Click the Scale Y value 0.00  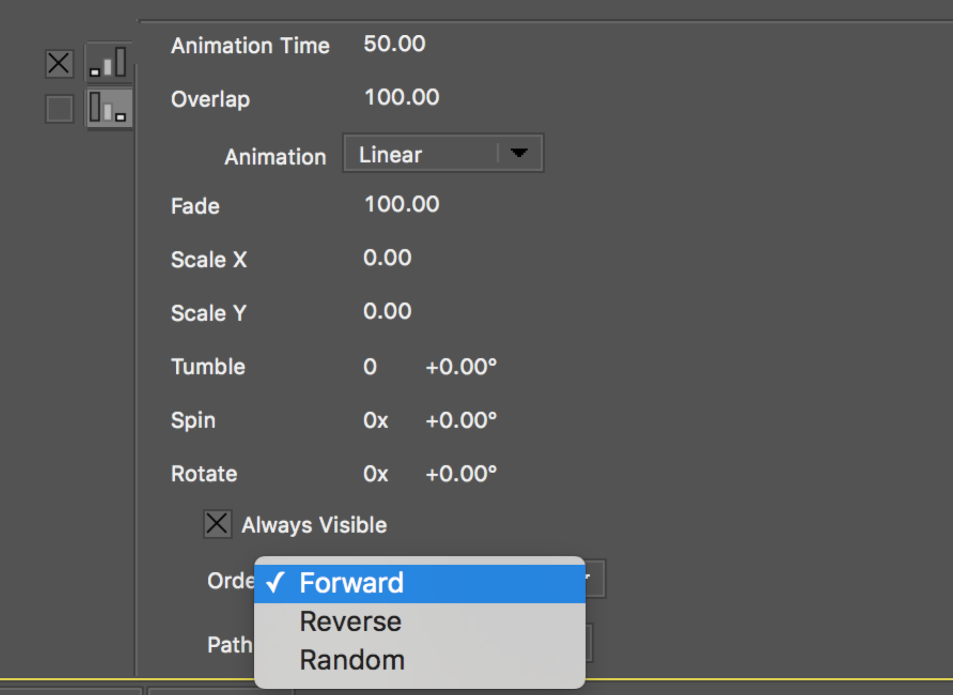[x=387, y=311]
